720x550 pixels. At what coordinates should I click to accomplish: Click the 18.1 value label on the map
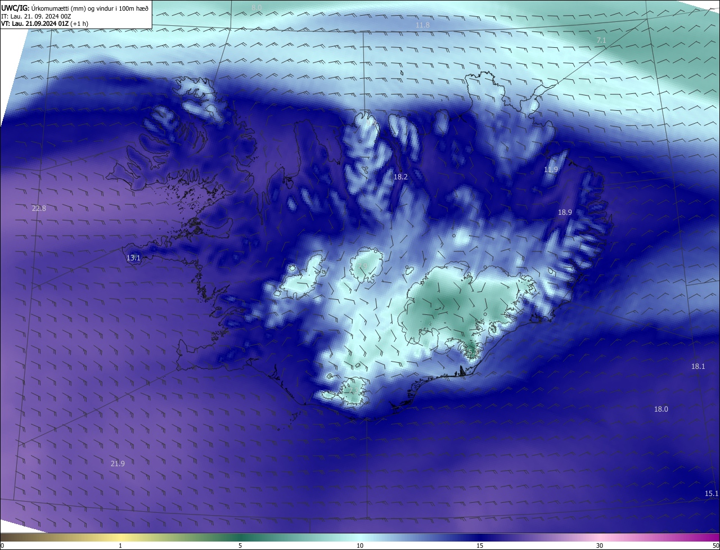(x=698, y=366)
